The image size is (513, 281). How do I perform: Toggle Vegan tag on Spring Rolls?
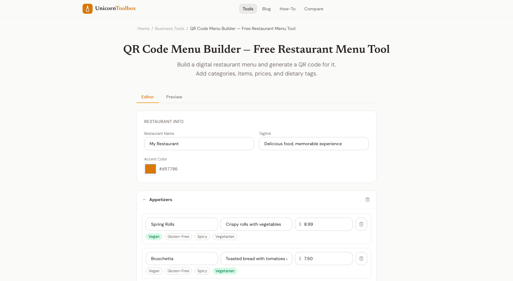[x=154, y=237]
